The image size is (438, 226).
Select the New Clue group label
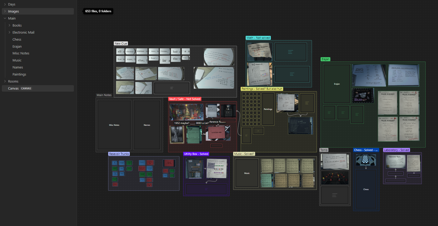(121, 43)
